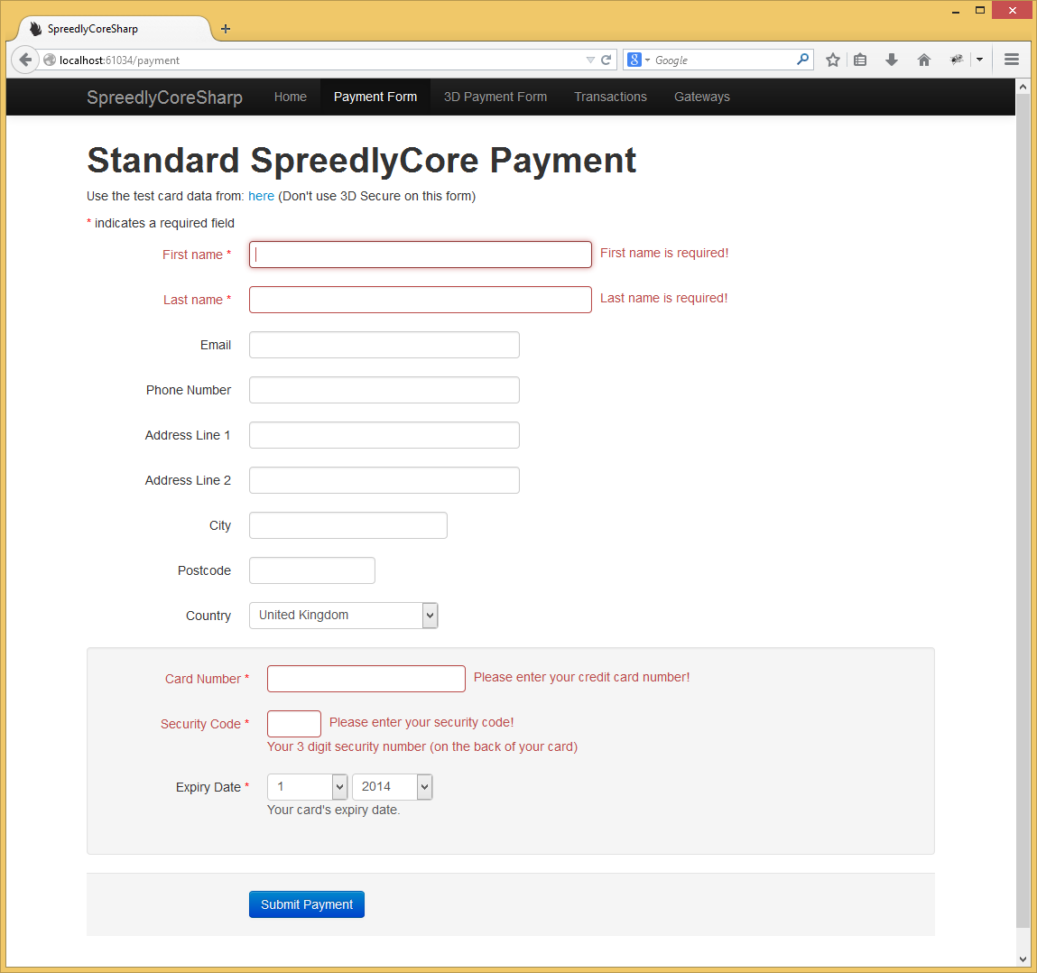Open the expiry month dropdown
The height and width of the screenshot is (973, 1037).
[307, 786]
